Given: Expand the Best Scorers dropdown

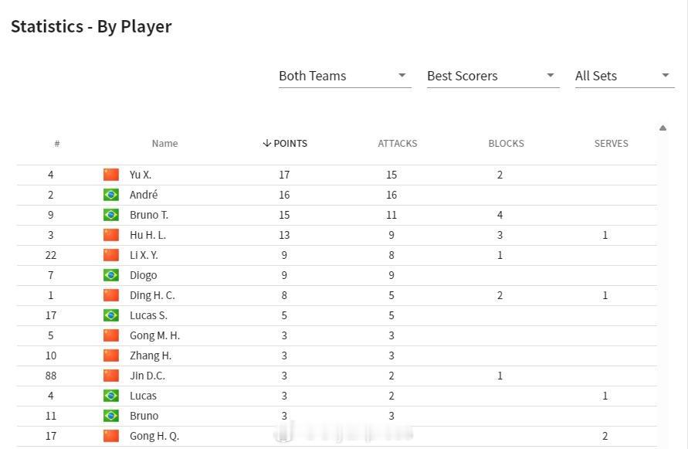Looking at the screenshot, I should [x=493, y=76].
